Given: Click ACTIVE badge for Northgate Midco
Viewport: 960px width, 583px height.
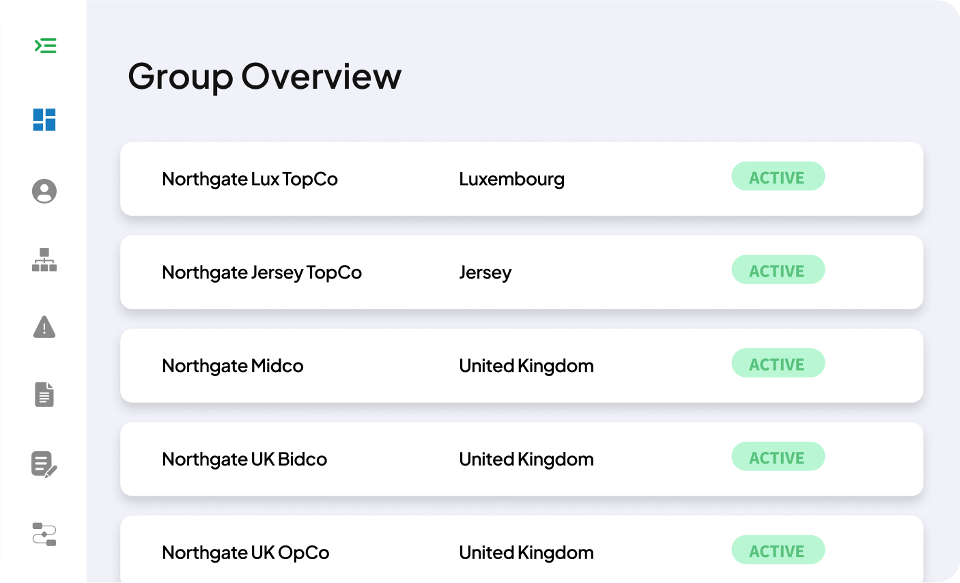Looking at the screenshot, I should (x=778, y=364).
